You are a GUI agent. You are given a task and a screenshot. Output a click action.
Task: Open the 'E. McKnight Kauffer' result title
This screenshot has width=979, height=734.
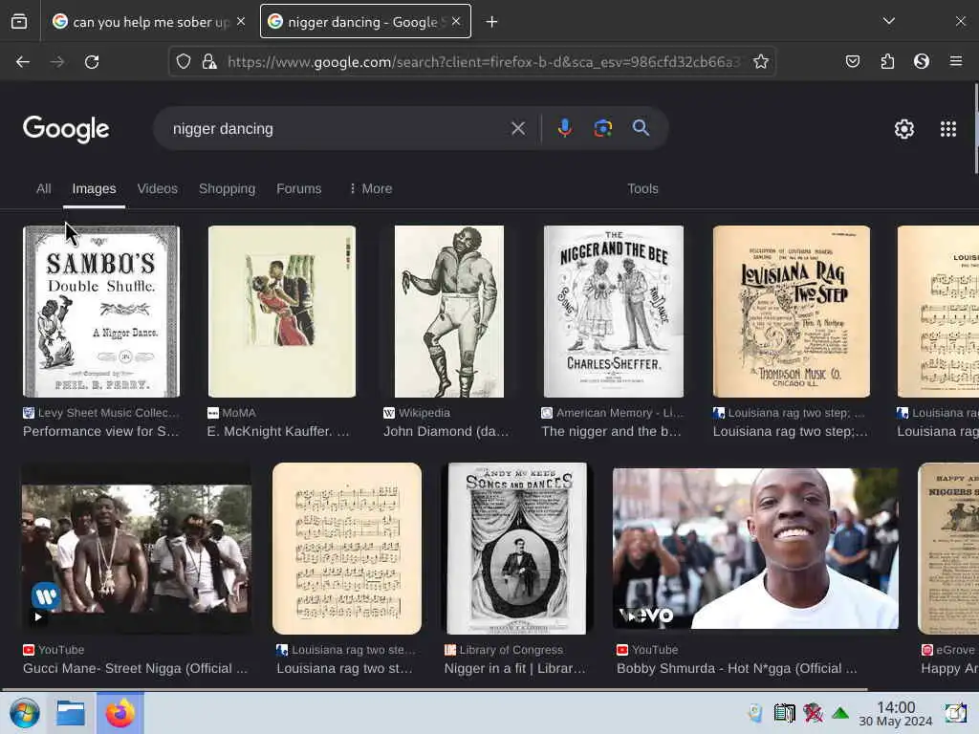(278, 431)
